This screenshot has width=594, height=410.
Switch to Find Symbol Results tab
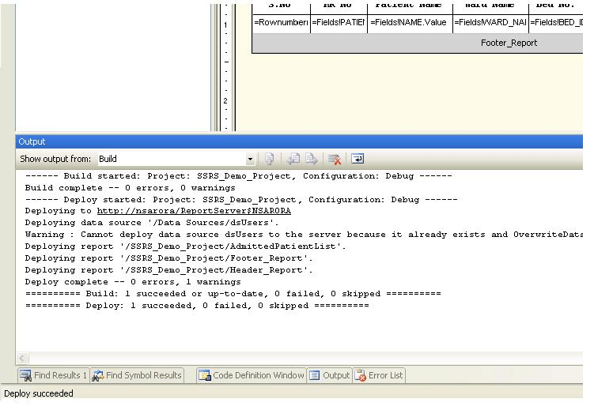click(x=137, y=375)
